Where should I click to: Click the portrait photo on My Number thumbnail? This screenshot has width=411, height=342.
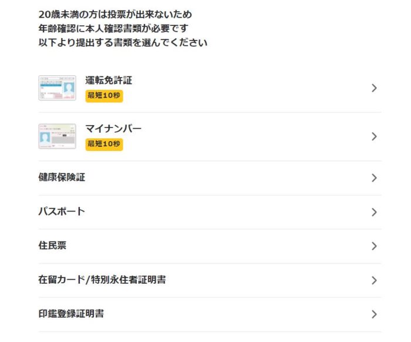pyautogui.click(x=45, y=138)
